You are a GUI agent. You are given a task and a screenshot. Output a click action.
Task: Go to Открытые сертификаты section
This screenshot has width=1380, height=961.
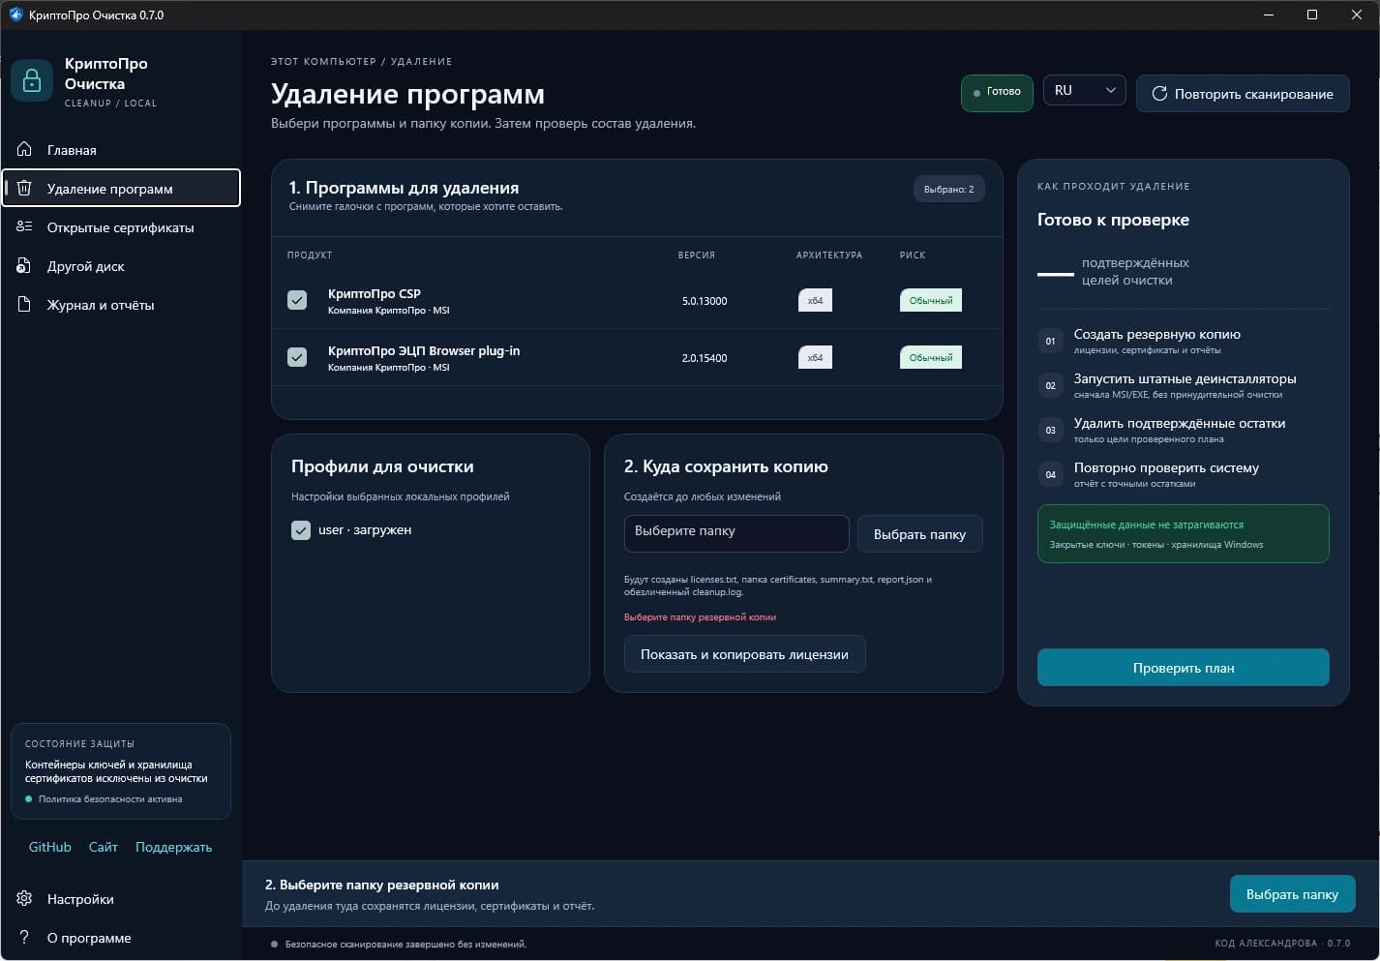(121, 227)
